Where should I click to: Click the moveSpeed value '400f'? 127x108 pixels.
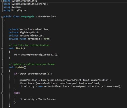point(46,39)
